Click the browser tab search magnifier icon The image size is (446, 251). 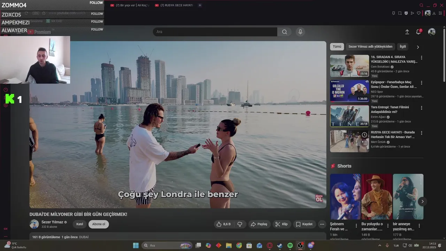421,5
